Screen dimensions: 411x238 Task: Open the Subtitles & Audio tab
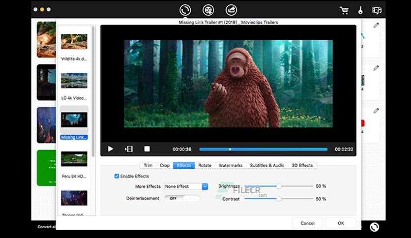pyautogui.click(x=267, y=165)
